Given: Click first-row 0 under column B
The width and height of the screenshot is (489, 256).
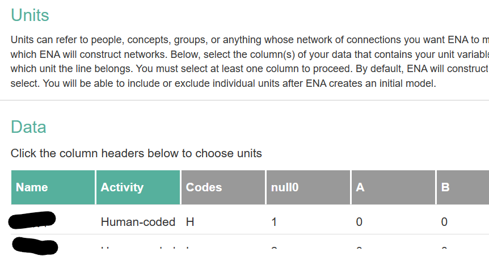Looking at the screenshot, I should tap(444, 222).
